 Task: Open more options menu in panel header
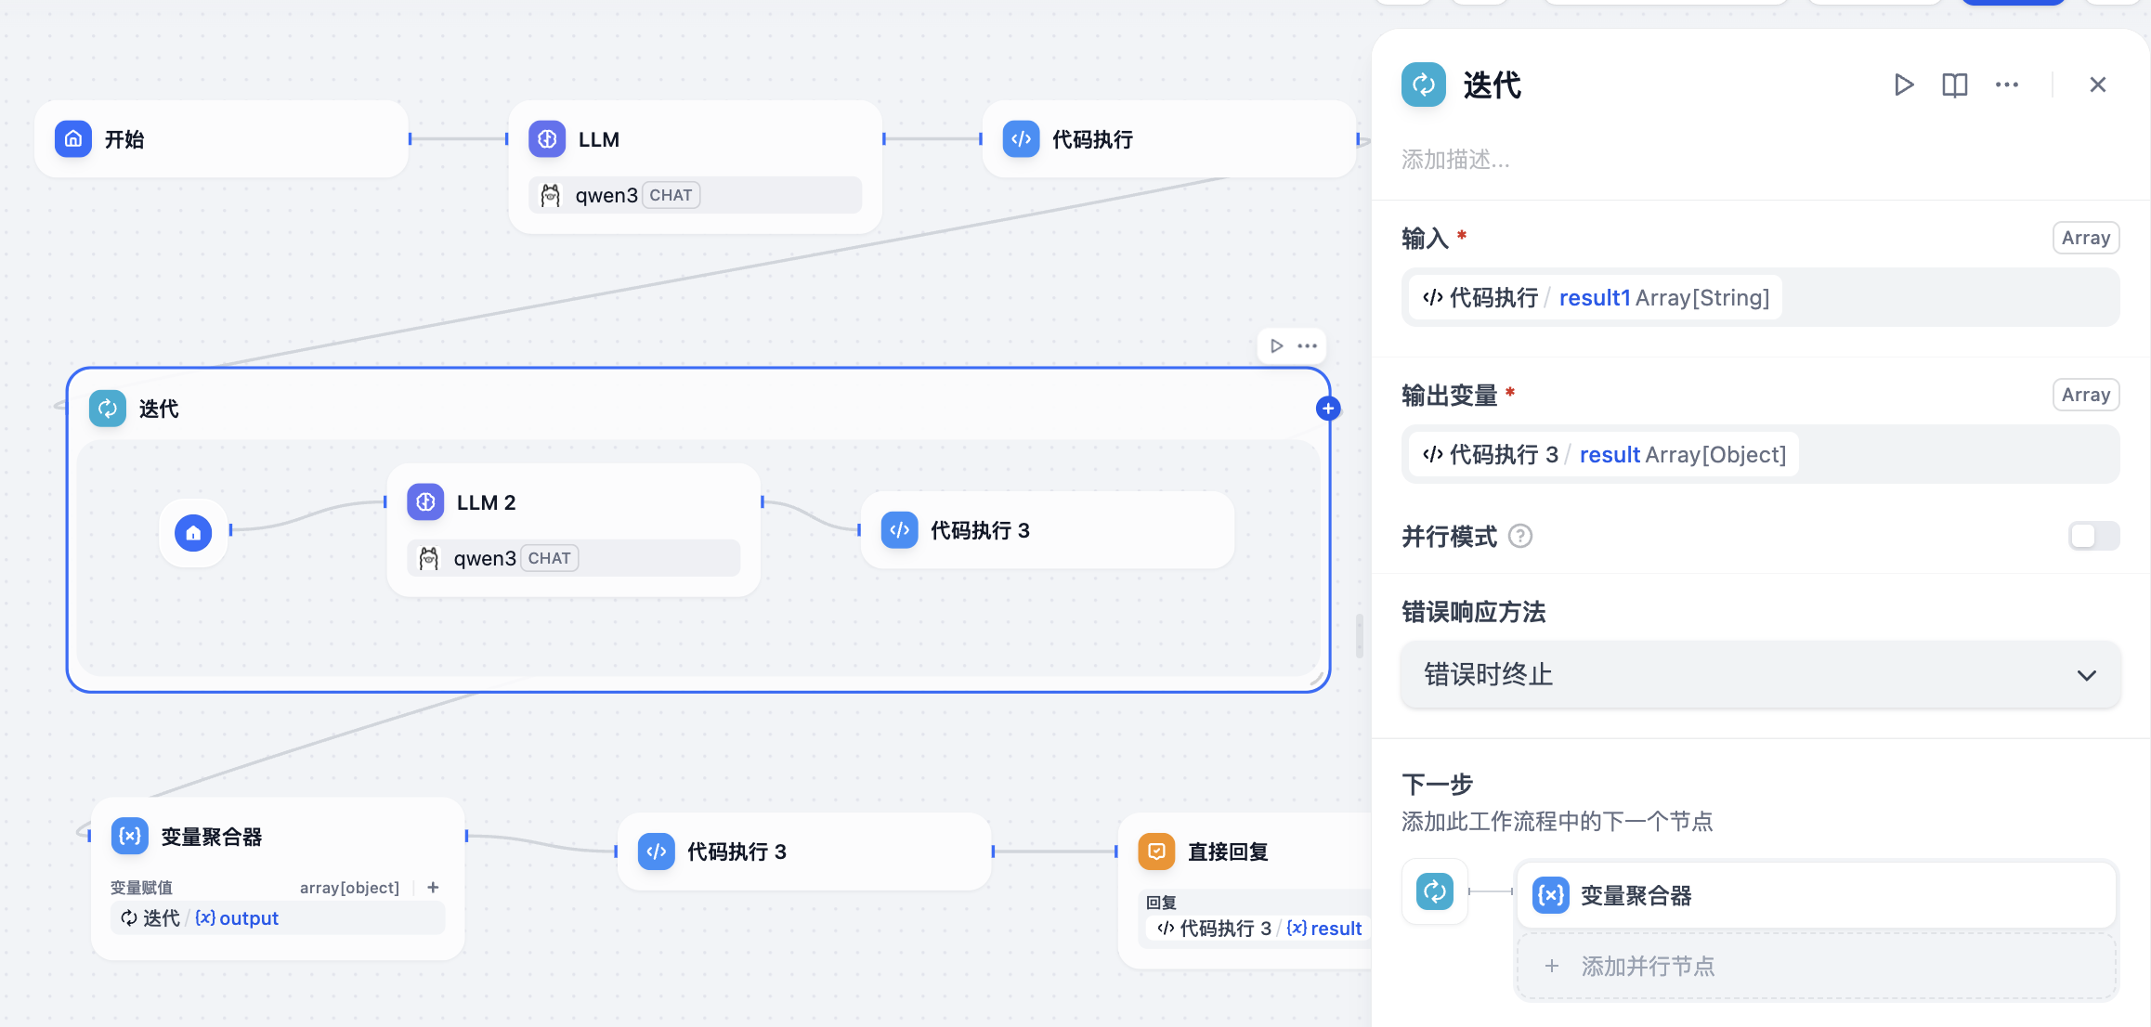(x=2006, y=85)
